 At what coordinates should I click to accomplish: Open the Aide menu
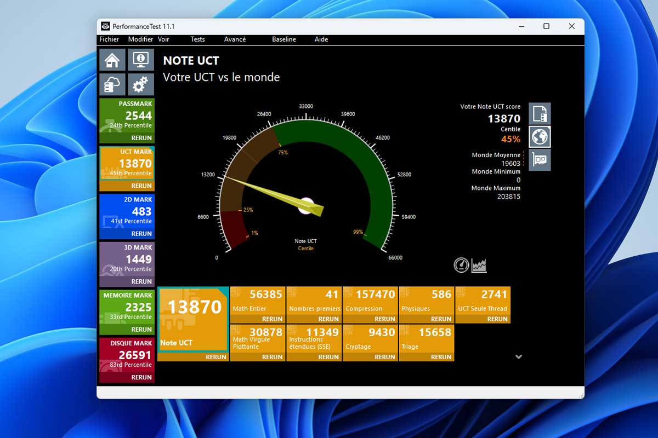pos(321,39)
